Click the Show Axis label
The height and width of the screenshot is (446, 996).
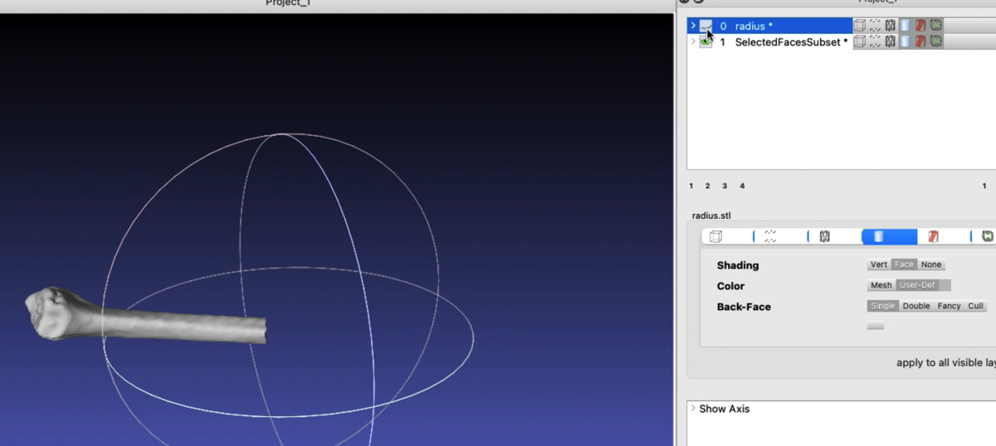[x=724, y=409]
